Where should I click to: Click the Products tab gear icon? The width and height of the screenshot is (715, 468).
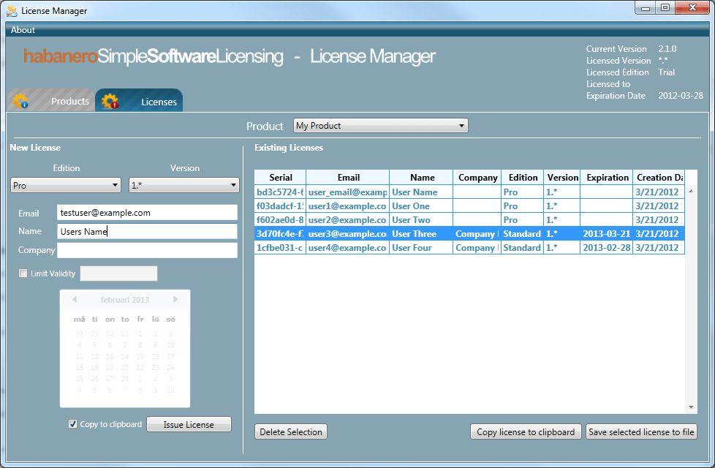21,101
